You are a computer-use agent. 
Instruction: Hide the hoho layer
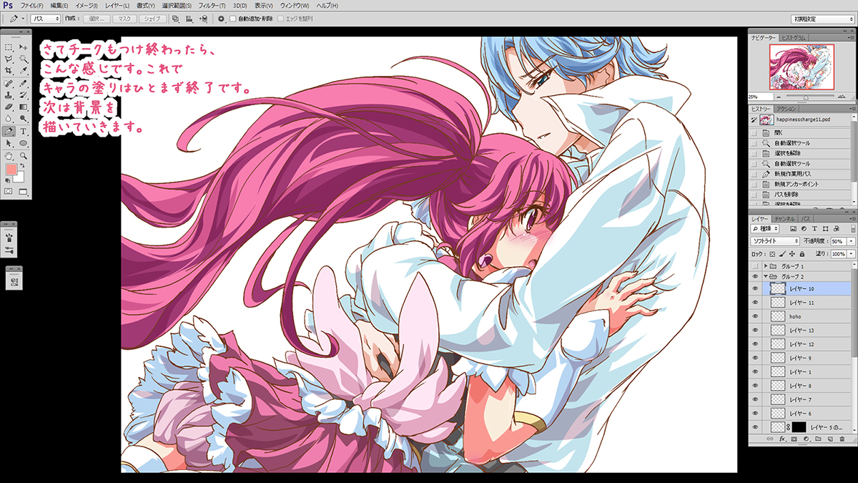click(x=755, y=316)
